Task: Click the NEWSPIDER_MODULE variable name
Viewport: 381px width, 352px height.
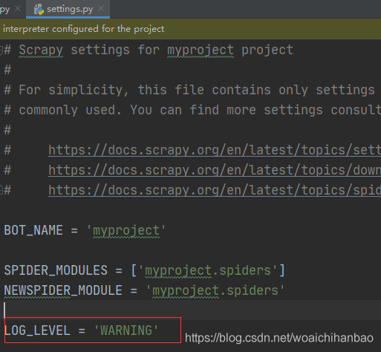Action: click(63, 290)
